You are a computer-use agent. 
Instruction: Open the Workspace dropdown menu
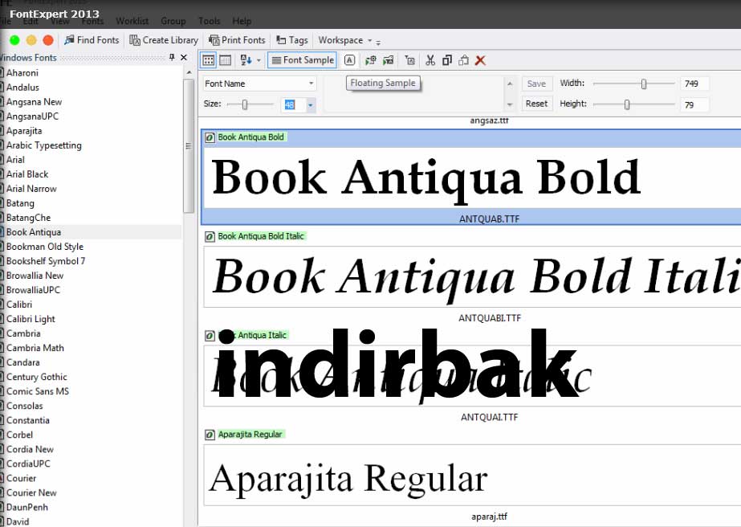tap(345, 40)
